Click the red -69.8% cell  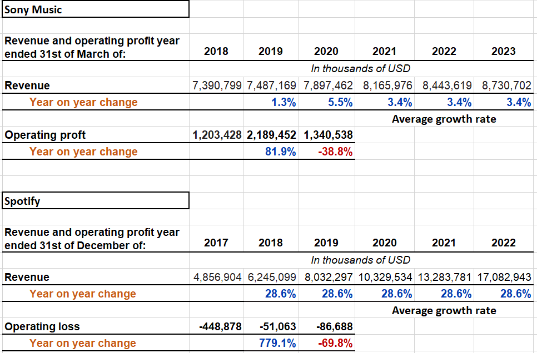327,343
